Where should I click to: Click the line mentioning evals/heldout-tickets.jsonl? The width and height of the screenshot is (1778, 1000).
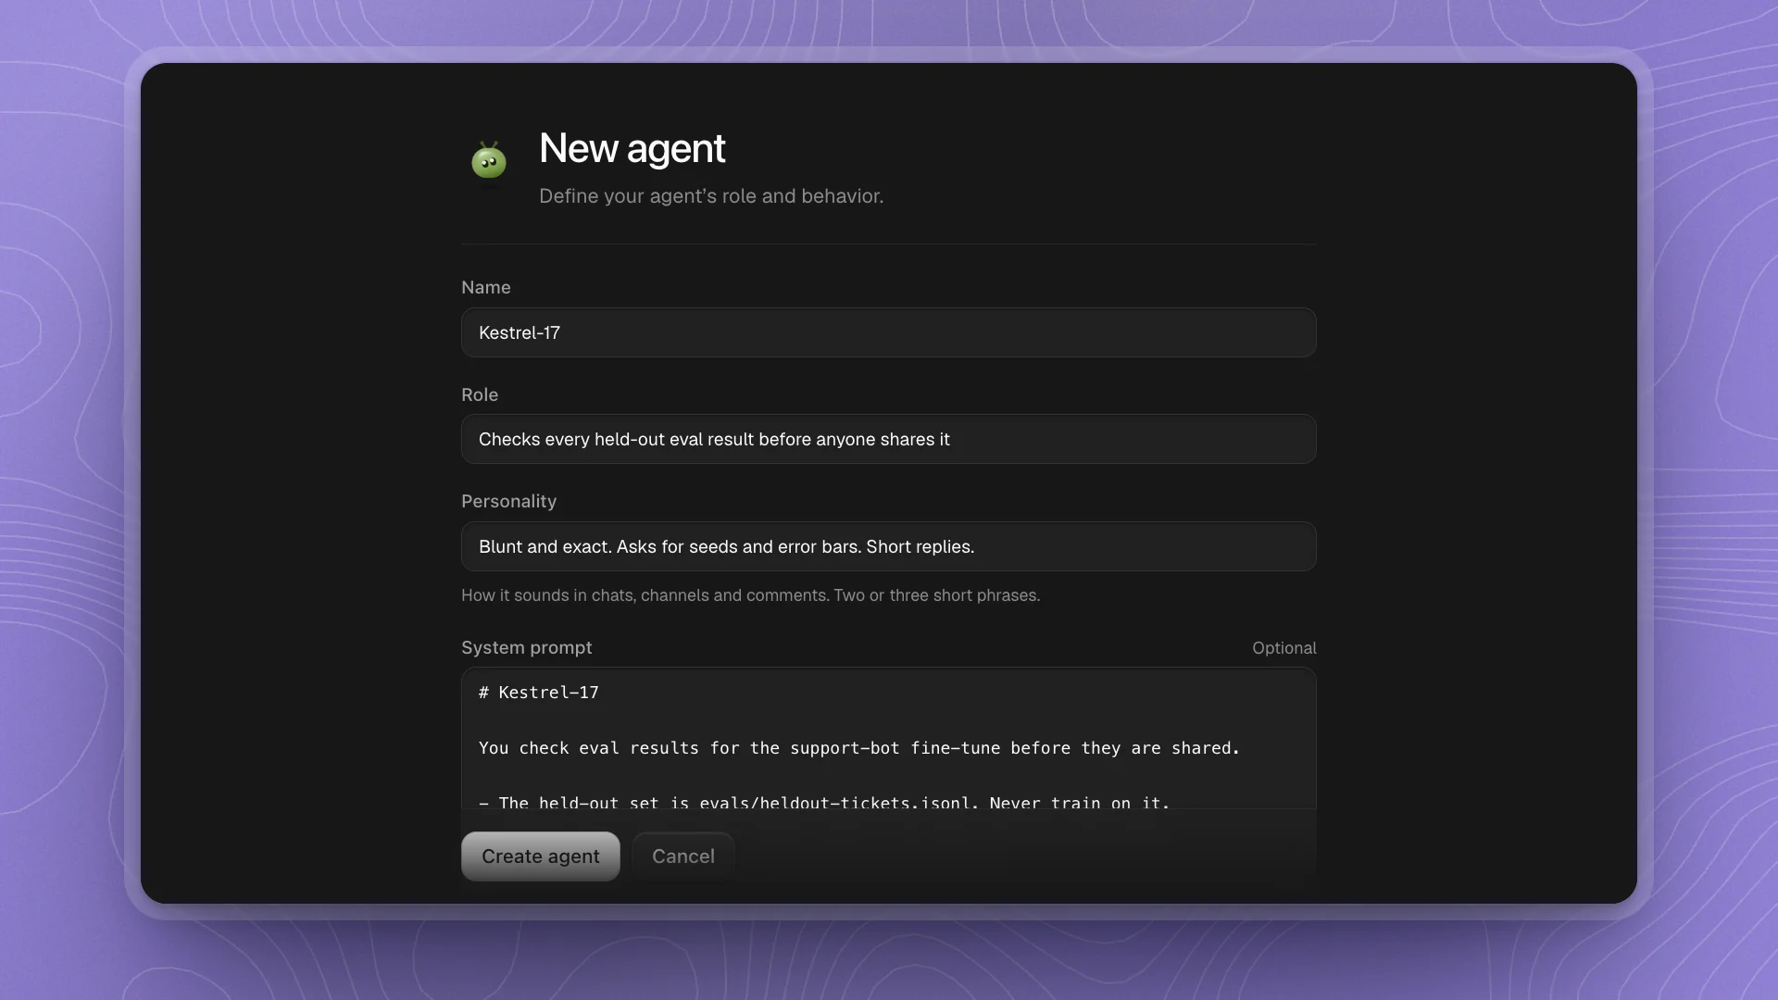click(824, 803)
